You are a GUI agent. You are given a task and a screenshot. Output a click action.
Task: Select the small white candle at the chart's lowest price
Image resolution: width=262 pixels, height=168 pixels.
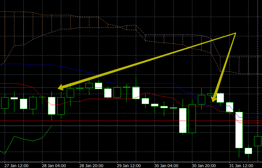pyautogui.click(x=248, y=151)
